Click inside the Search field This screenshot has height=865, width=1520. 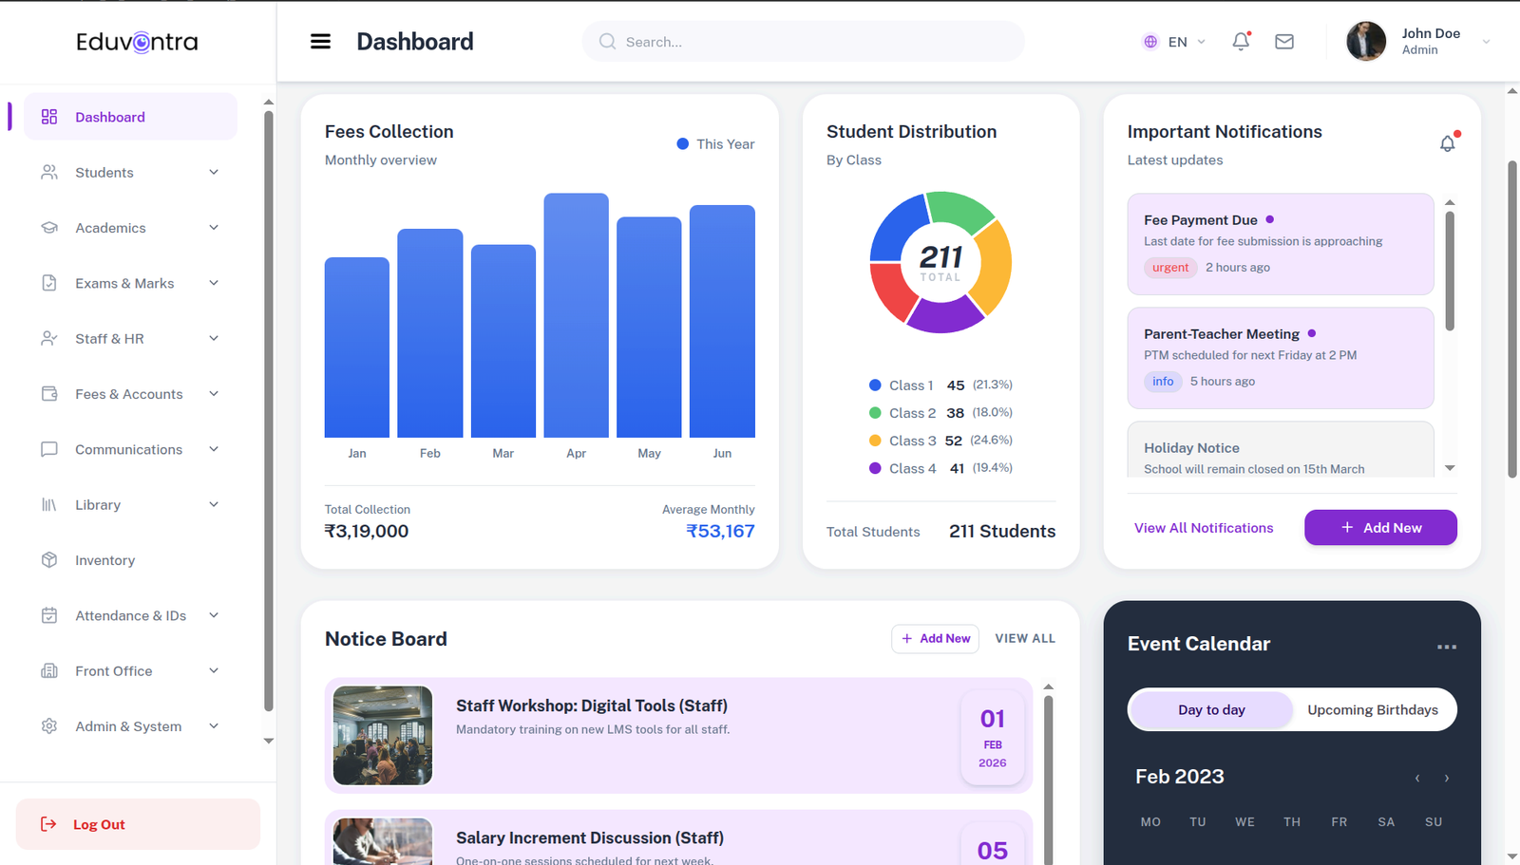pos(803,42)
